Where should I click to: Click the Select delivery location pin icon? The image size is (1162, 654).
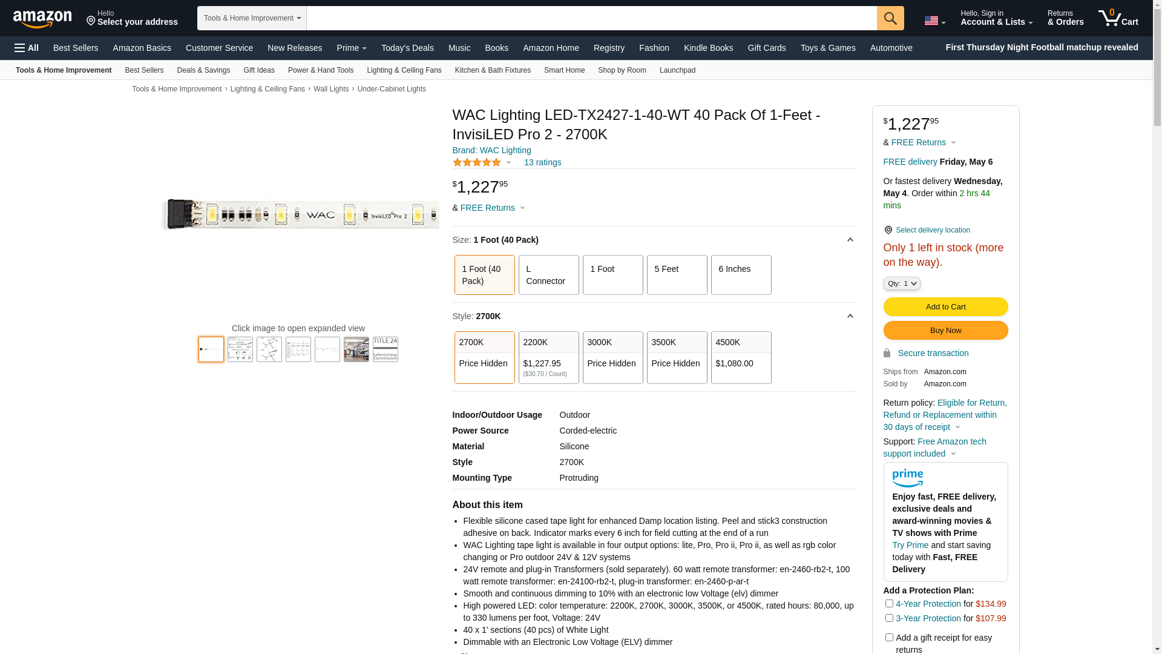coord(888,230)
